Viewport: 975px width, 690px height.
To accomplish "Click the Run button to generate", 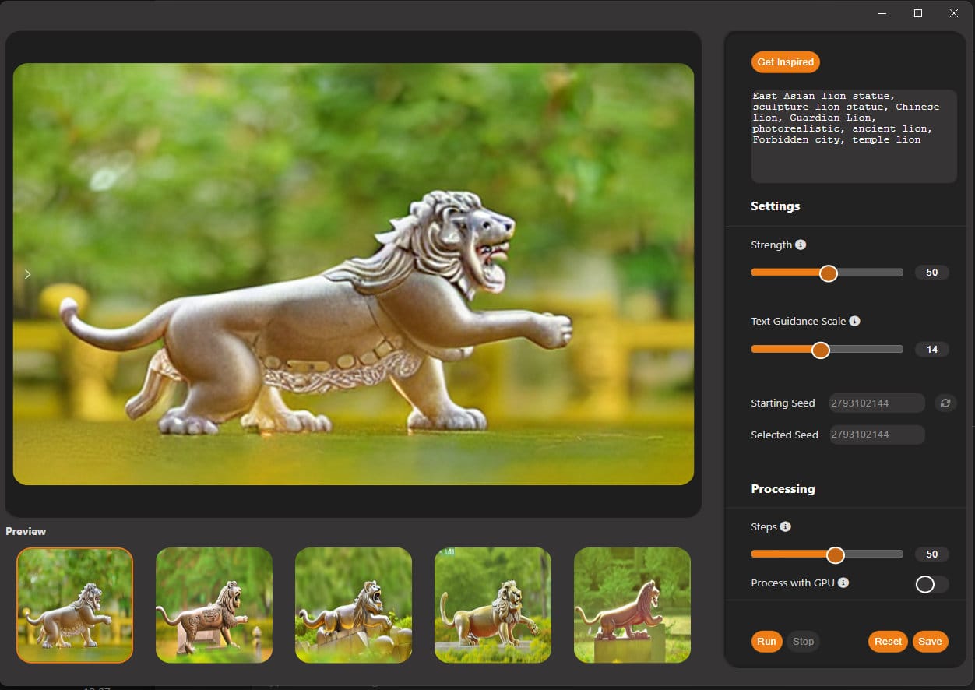I will pos(766,641).
